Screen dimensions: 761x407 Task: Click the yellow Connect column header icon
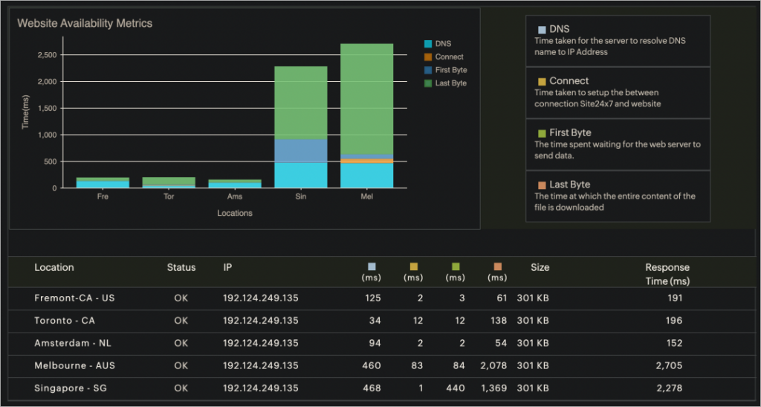tap(413, 266)
